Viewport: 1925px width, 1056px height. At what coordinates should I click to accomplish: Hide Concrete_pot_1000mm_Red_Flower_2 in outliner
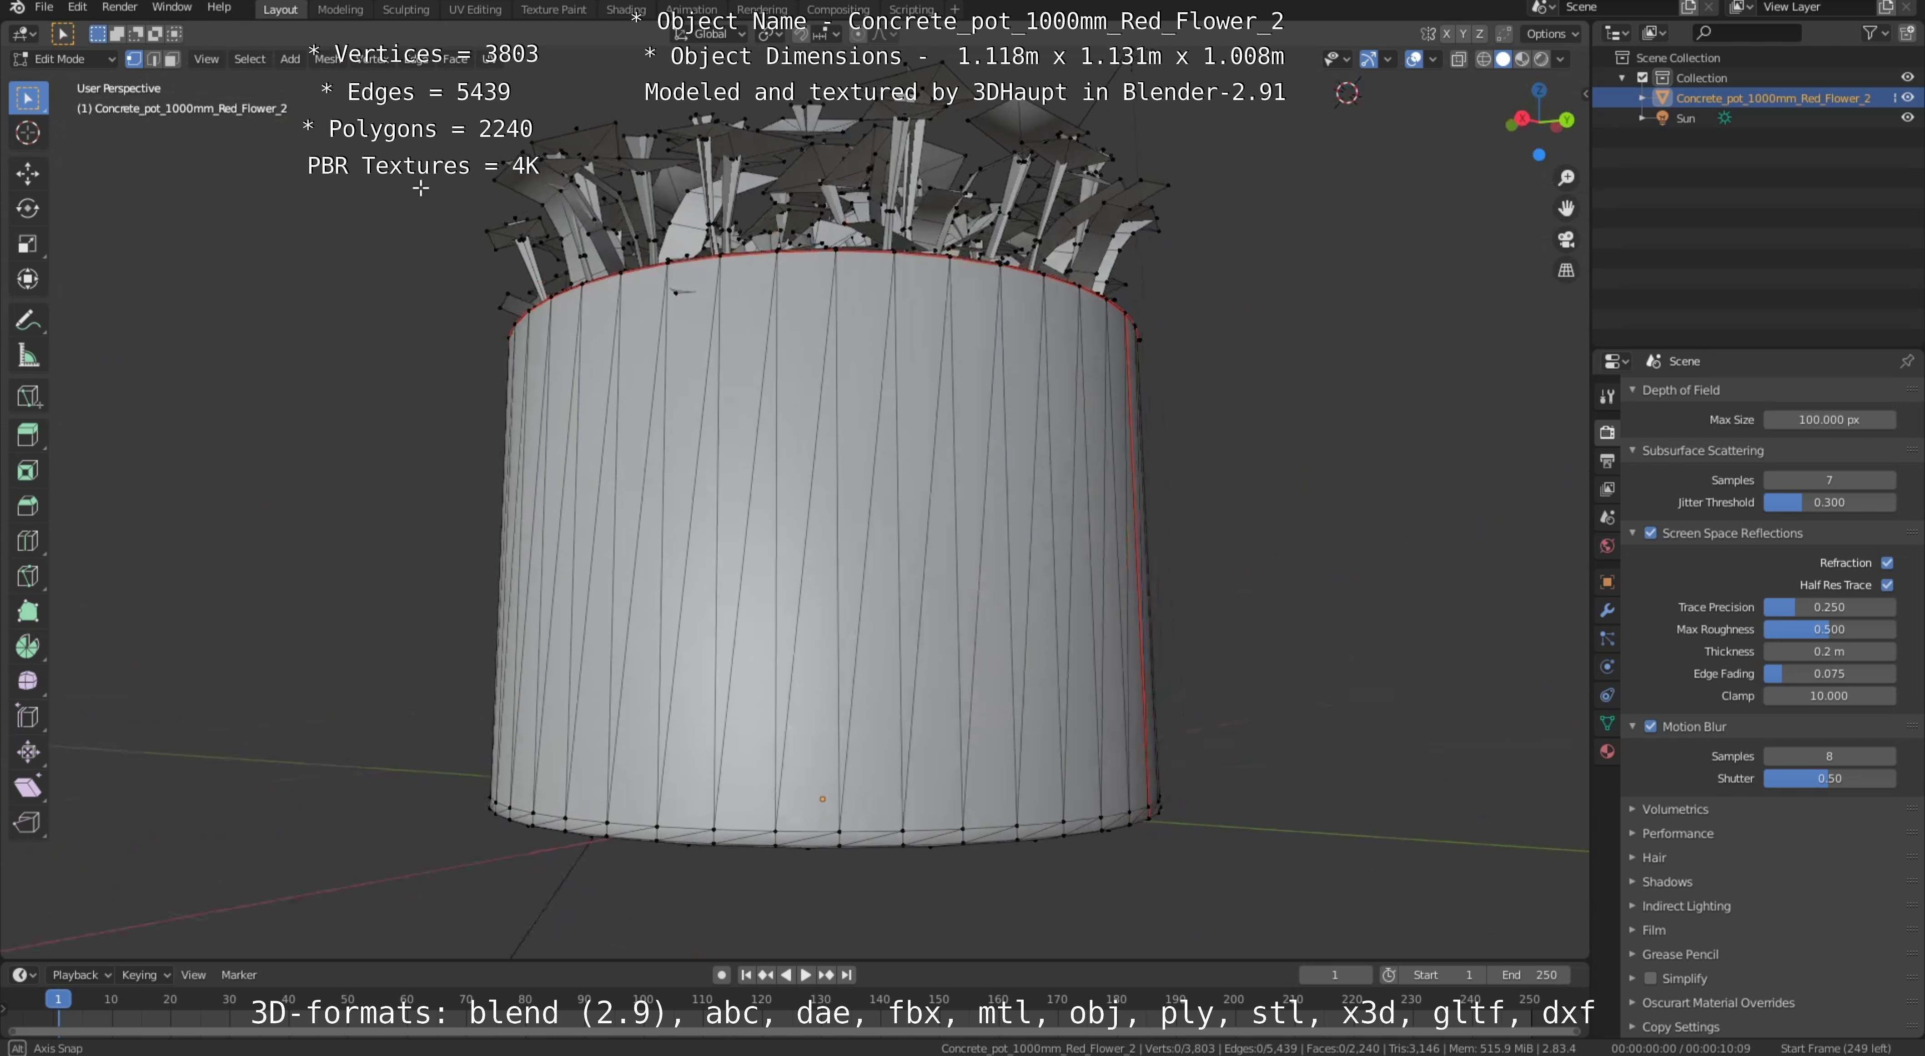(x=1907, y=98)
